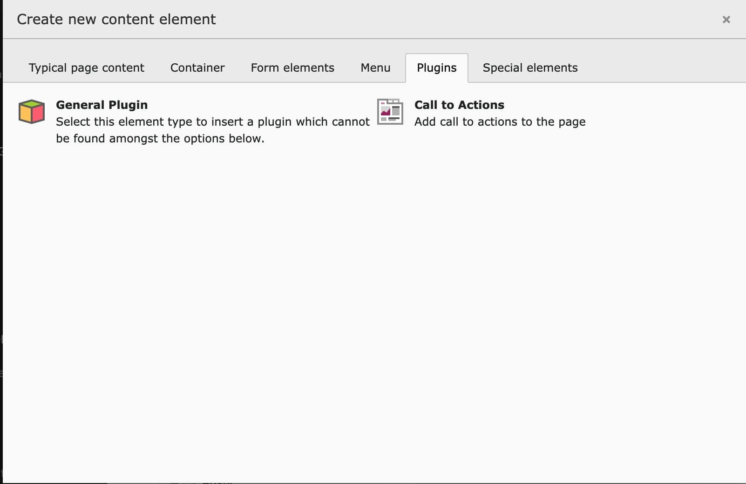The height and width of the screenshot is (484, 746).
Task: Click the General Plugin description text
Action: [212, 130]
